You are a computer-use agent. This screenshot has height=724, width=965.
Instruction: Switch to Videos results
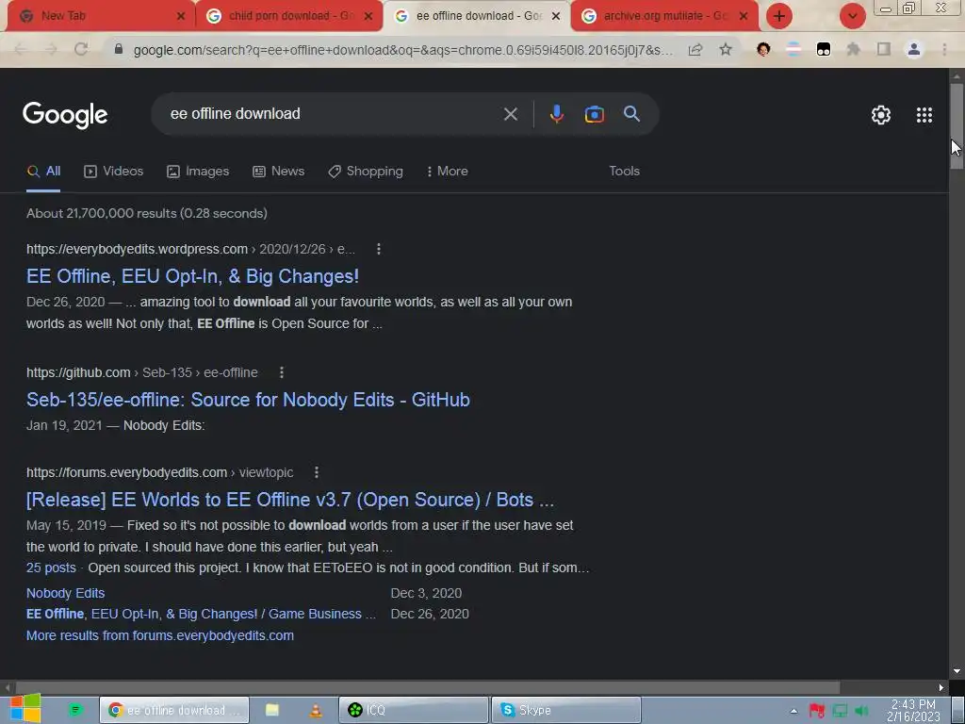coord(113,172)
